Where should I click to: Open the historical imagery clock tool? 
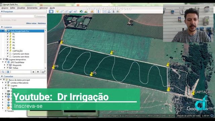click(81, 11)
